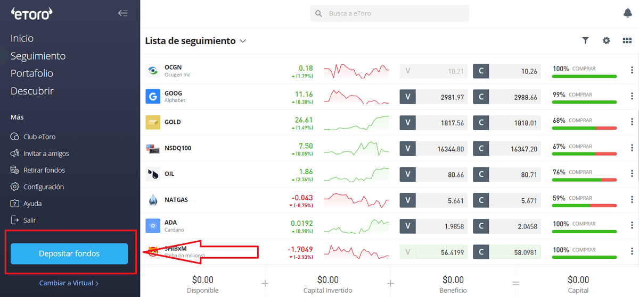Click the OIL buy button 80.71
This screenshot has height=297, width=639.
point(507,174)
